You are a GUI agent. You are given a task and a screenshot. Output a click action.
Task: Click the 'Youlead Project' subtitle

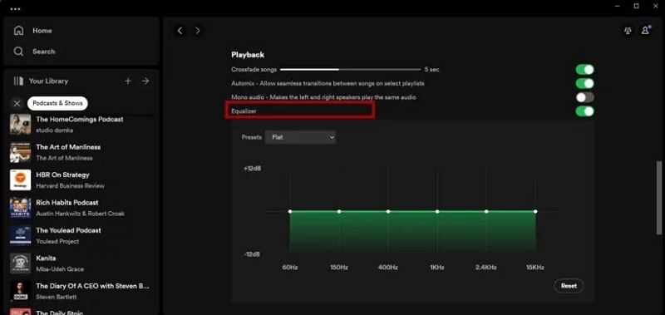point(57,241)
